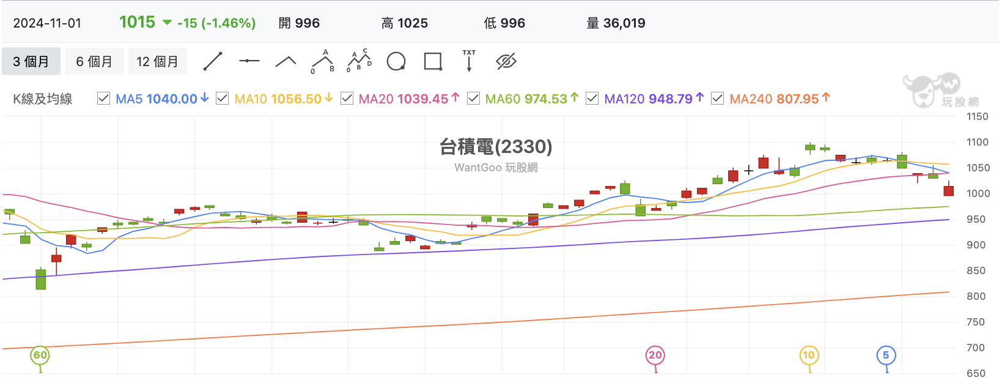Add a TXT text annotation

(x=469, y=61)
